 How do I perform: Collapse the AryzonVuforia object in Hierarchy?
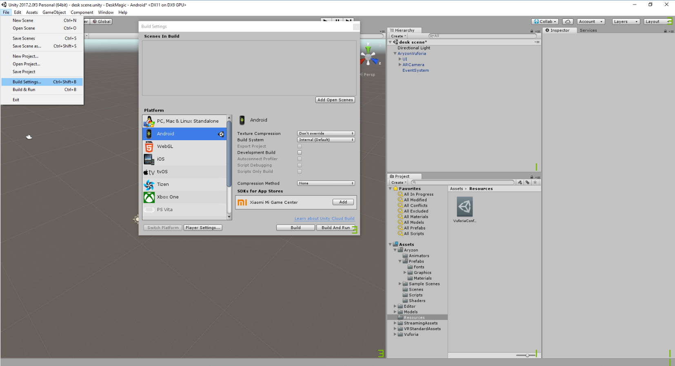[x=395, y=53]
